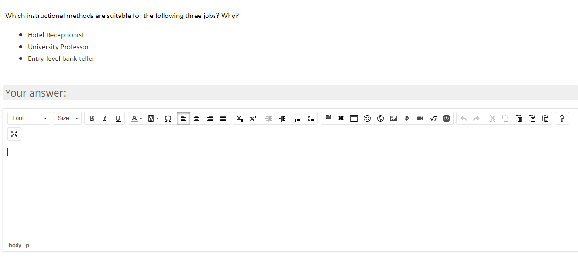
Task: Click the 'Your answer:' heading
Action: pos(36,93)
